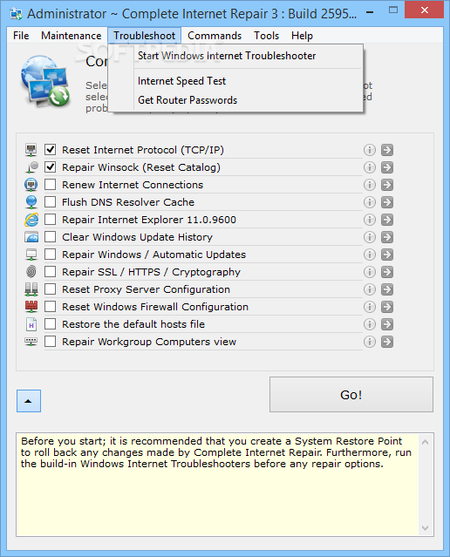
Task: Show info for Restore the default hosts file
Action: click(x=369, y=324)
